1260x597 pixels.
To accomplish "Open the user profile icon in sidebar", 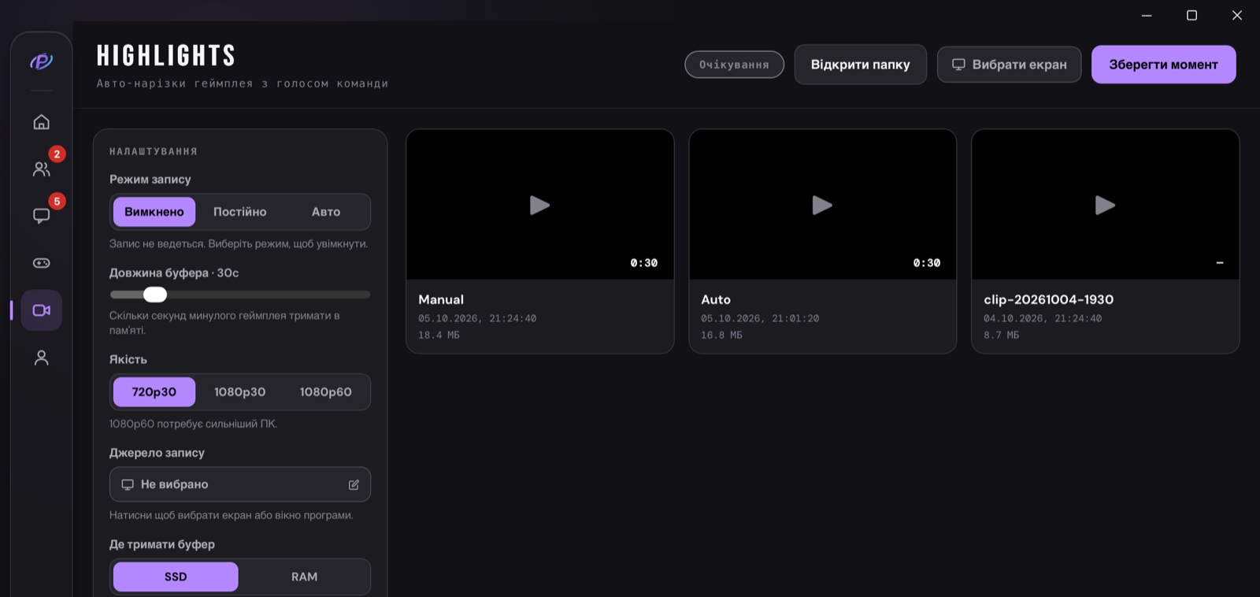I will tap(42, 358).
